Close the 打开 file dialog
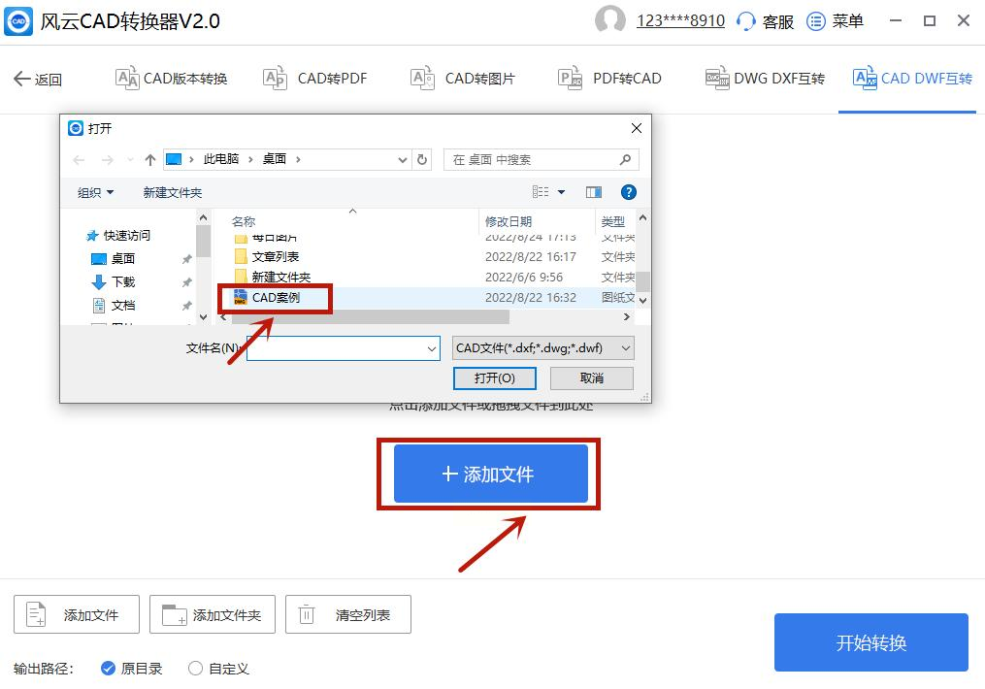Screen dimensions: 985x689 (637, 128)
